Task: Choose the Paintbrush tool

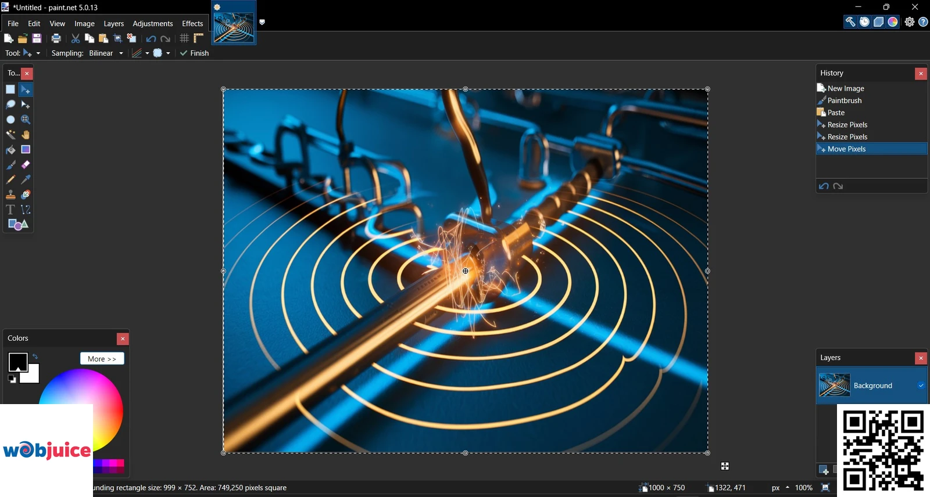Action: tap(10, 165)
